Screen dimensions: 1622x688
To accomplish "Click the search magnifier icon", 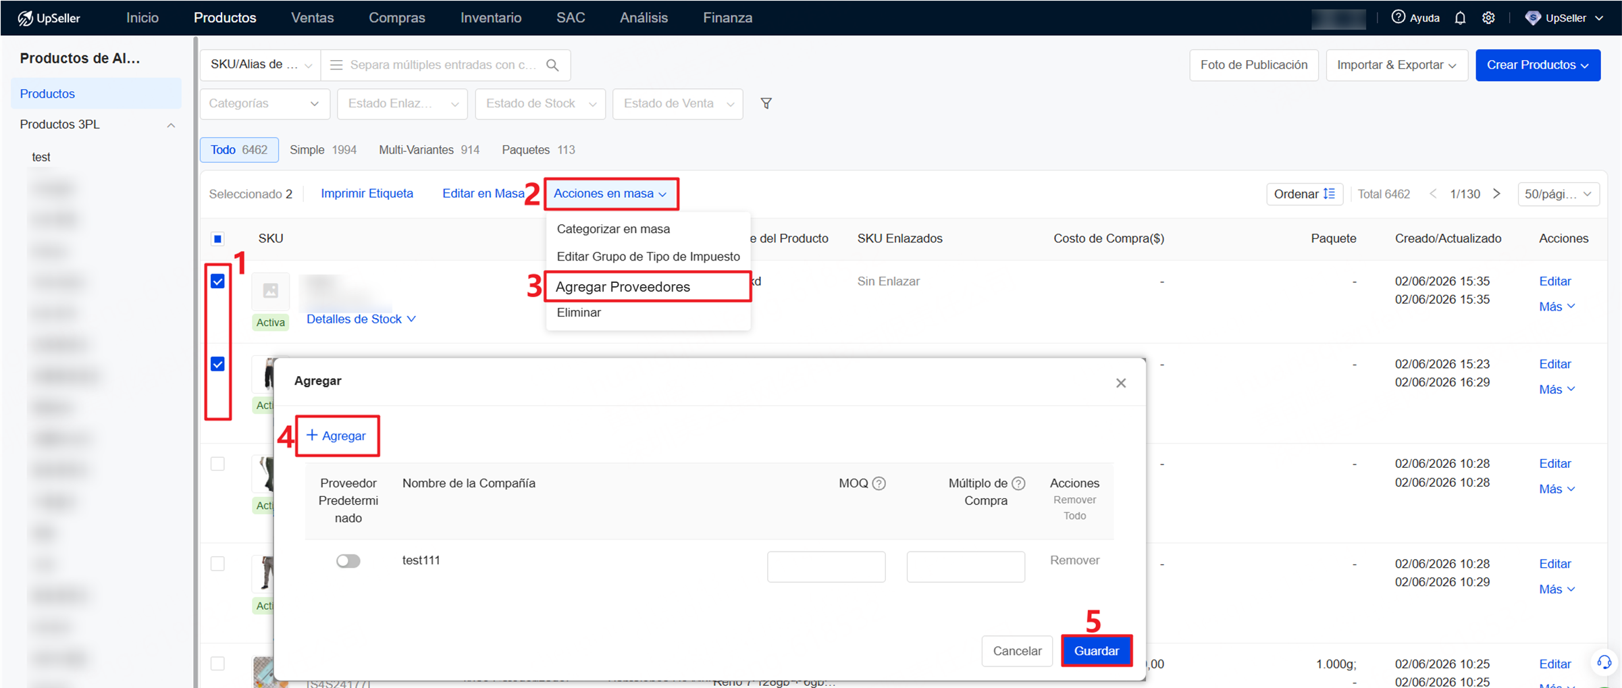I will (x=552, y=65).
